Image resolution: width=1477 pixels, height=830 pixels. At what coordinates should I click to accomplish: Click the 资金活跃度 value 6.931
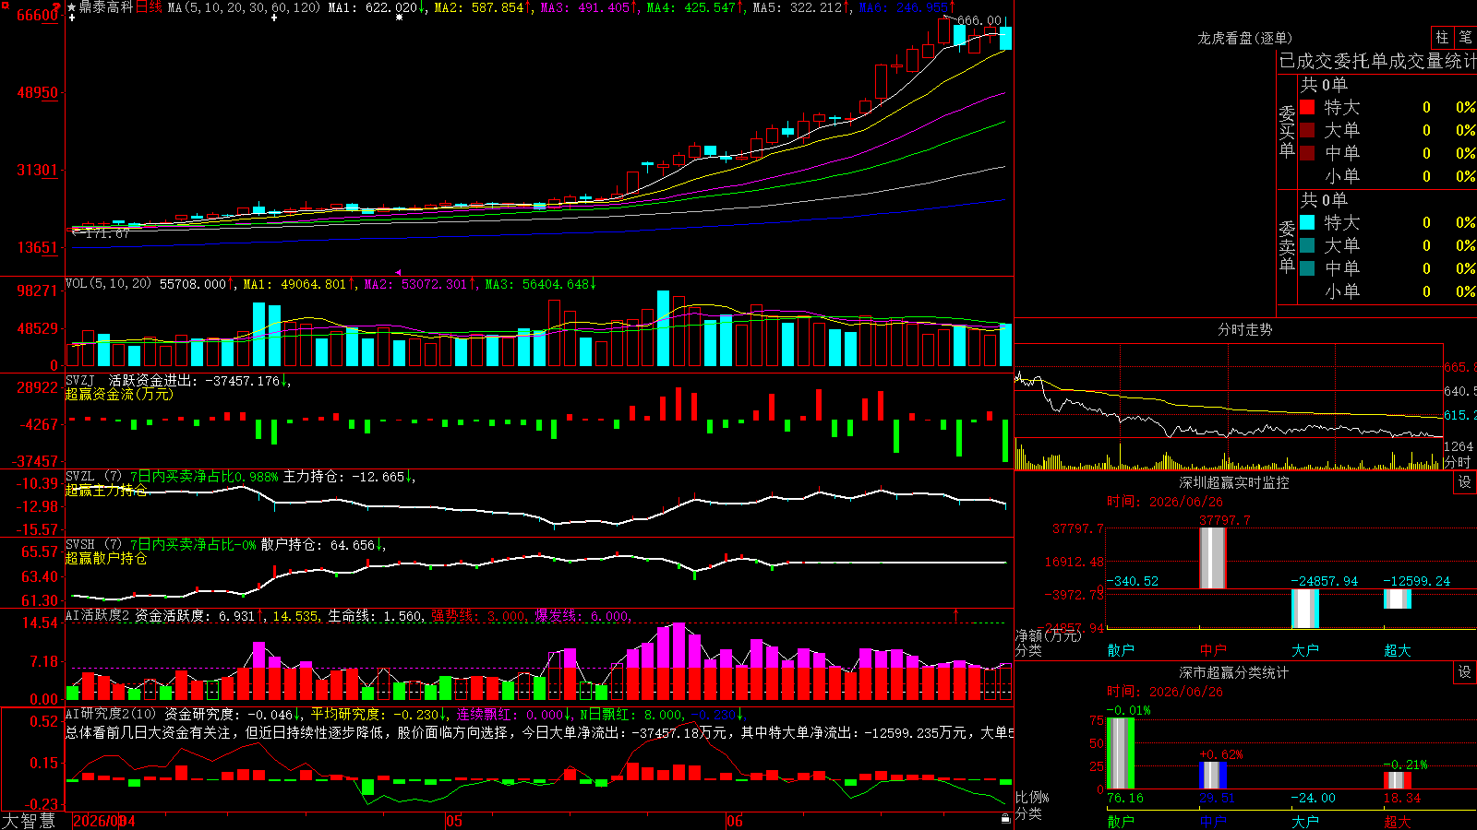click(x=236, y=615)
